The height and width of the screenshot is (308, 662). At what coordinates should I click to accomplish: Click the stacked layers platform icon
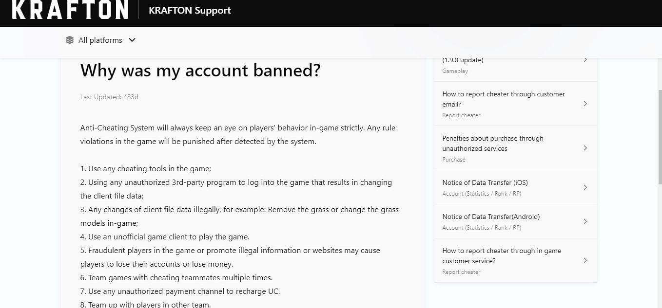(x=70, y=40)
